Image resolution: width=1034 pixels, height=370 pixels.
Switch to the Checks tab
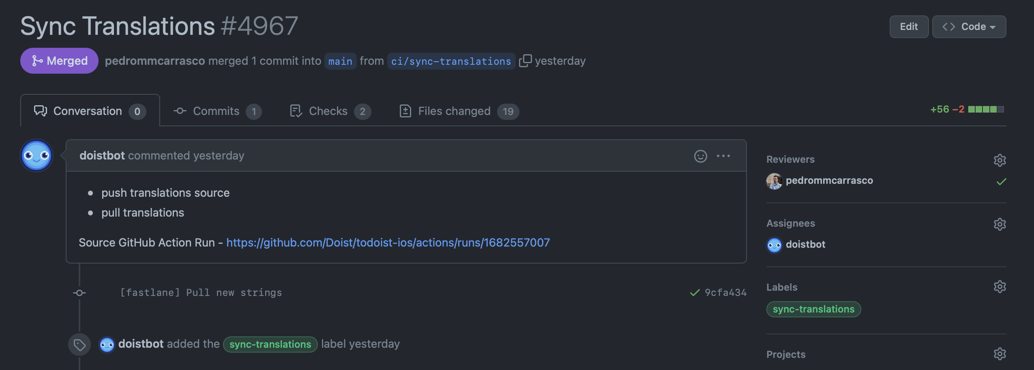[x=328, y=111]
